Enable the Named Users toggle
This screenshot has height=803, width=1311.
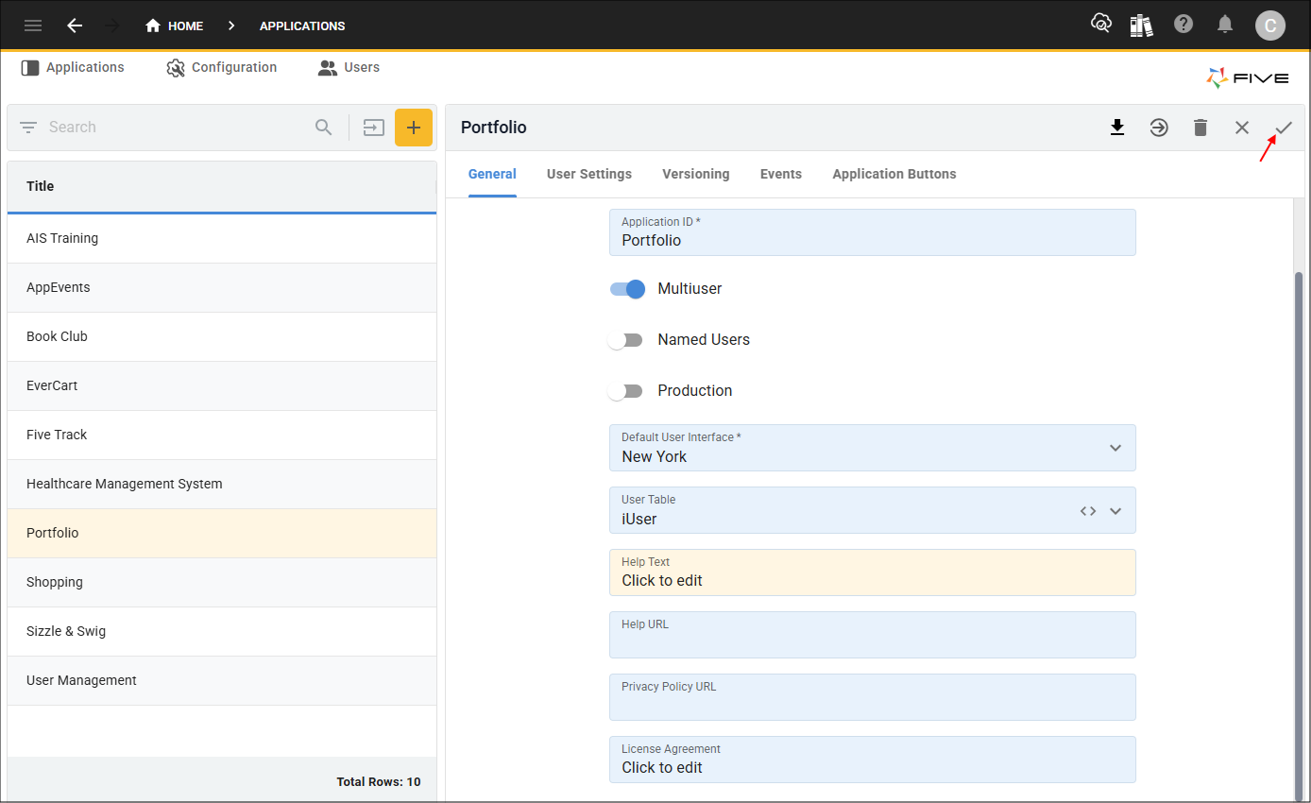(626, 340)
